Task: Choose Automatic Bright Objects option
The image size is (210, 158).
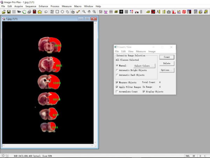Action: click(117, 70)
